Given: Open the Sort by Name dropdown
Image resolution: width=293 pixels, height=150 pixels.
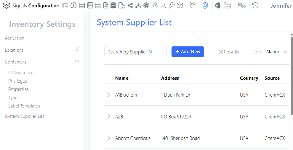Looking at the screenshot, I should 273,52.
